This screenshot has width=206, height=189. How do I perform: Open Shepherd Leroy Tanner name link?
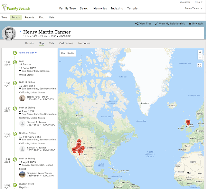40,173
